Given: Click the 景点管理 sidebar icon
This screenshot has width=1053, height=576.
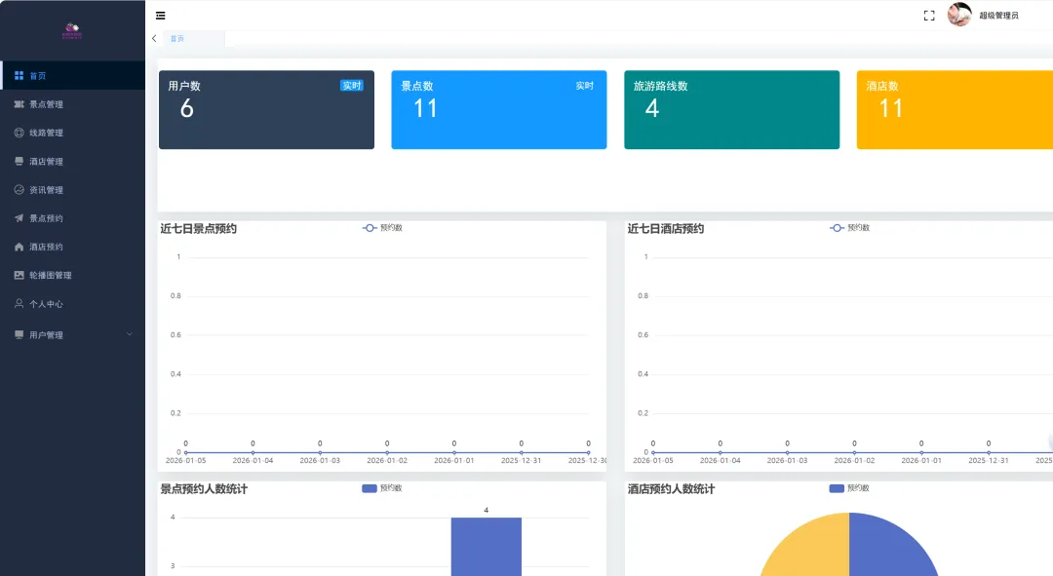Looking at the screenshot, I should [19, 104].
